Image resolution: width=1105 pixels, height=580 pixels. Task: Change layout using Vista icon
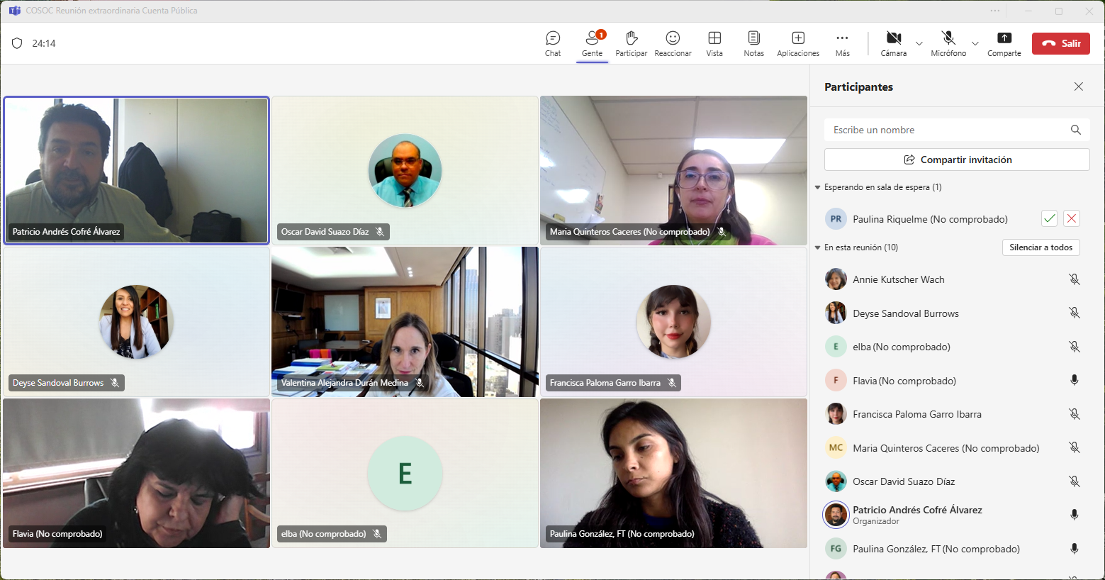point(714,43)
